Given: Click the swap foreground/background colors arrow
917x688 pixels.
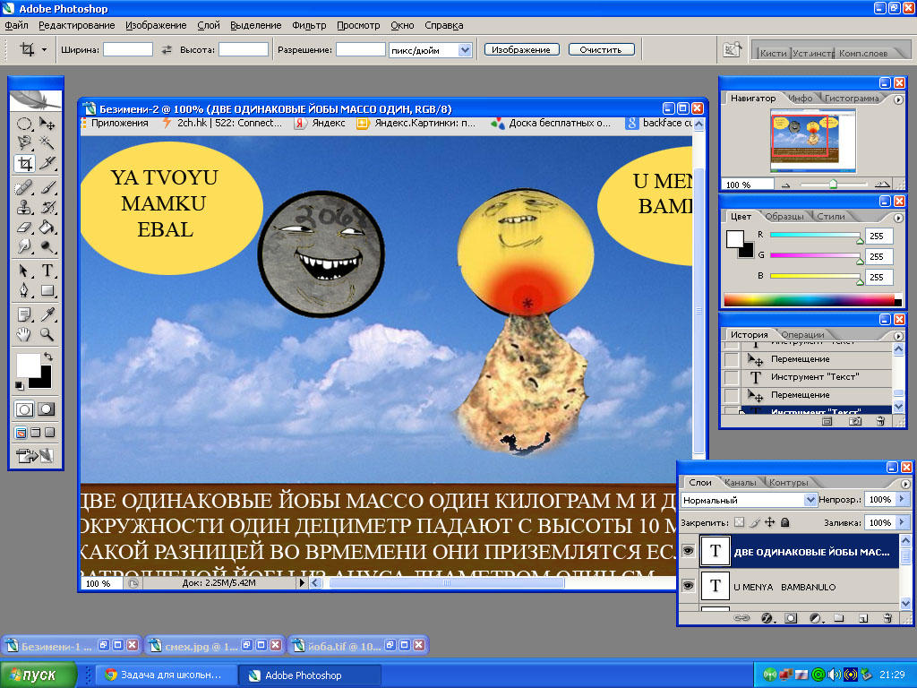Looking at the screenshot, I should pyautogui.click(x=48, y=357).
